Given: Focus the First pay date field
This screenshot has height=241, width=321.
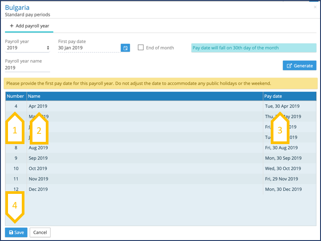Looking at the screenshot, I should tap(88, 48).
